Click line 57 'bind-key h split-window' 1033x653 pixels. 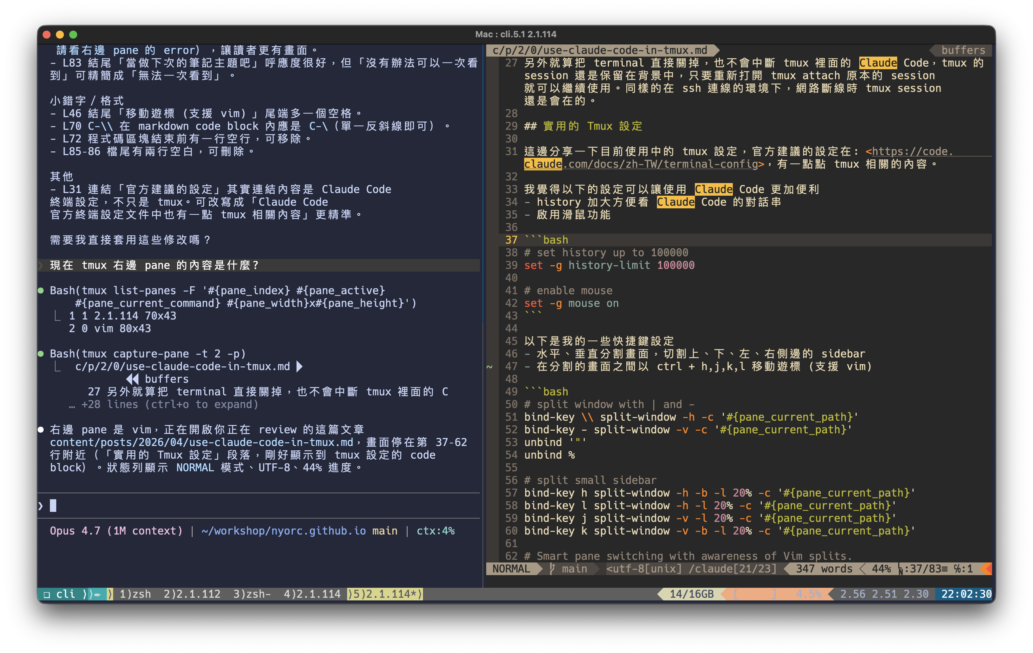tap(720, 493)
